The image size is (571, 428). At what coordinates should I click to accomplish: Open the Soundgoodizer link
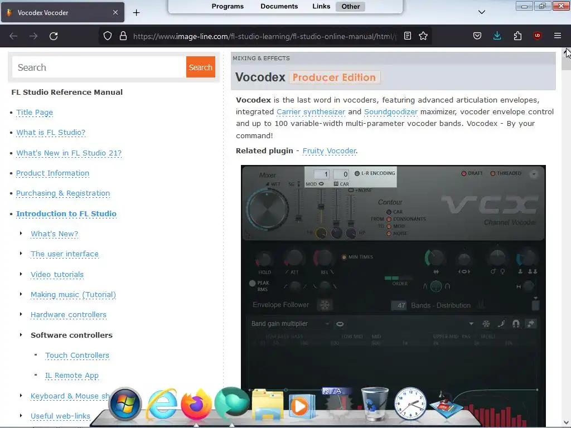pos(391,111)
